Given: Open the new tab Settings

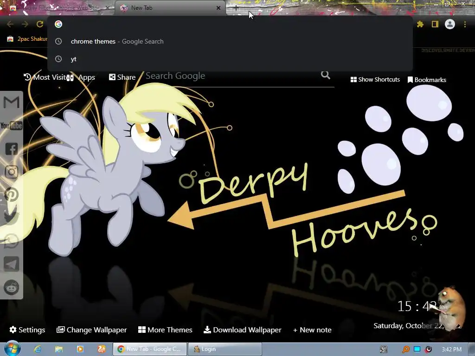Looking at the screenshot, I should (x=27, y=330).
